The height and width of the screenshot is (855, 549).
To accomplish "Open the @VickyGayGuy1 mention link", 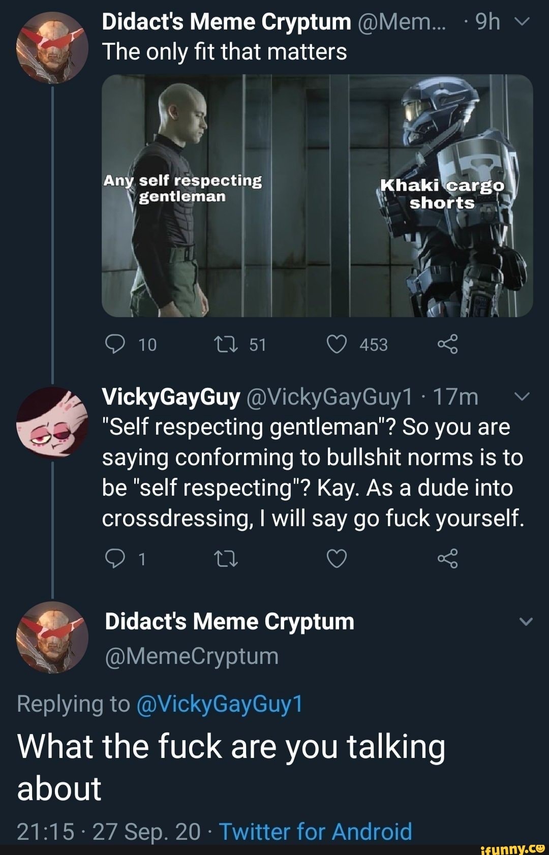I will 222,704.
